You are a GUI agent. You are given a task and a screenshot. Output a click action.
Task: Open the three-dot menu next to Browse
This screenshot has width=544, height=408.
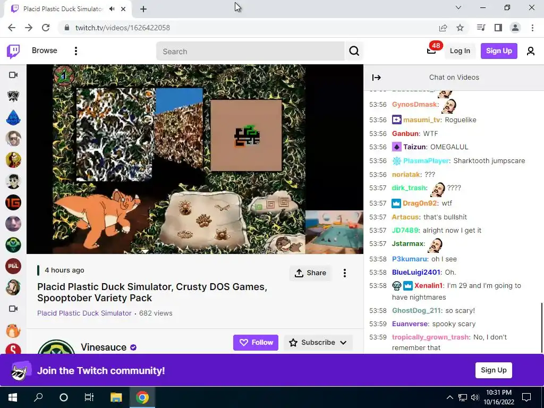(x=75, y=51)
